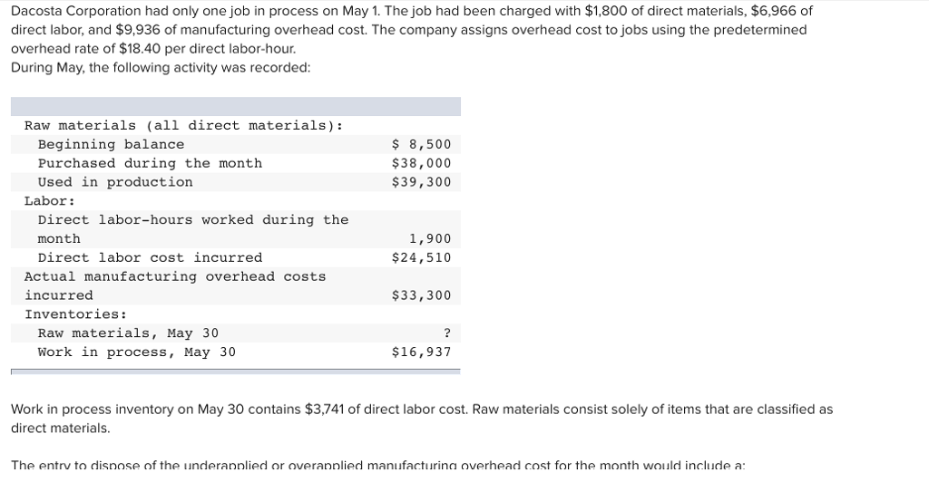Click the question mark for Raw materials, May 30
Screen dimensions: 929x482
tap(446, 333)
